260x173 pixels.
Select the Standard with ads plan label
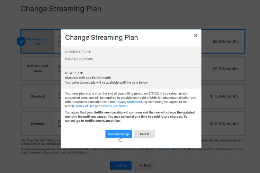coord(38,41)
